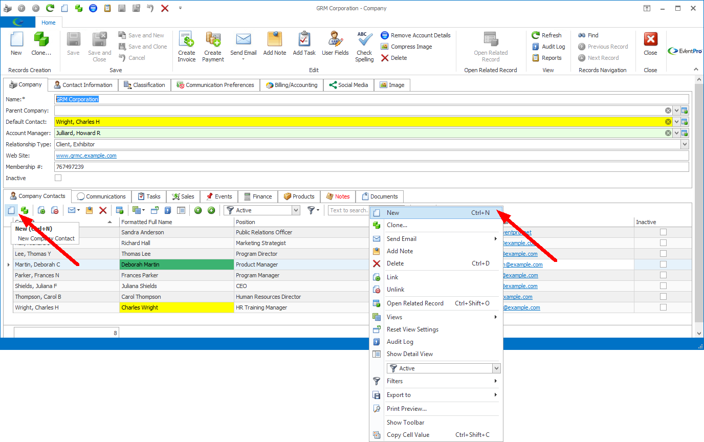Open the Billing/Accounting tab
Image resolution: width=704 pixels, height=442 pixels.
(x=292, y=85)
